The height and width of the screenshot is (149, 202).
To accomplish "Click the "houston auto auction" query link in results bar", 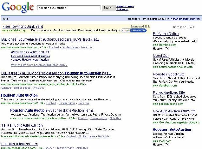I will coord(186,19).
